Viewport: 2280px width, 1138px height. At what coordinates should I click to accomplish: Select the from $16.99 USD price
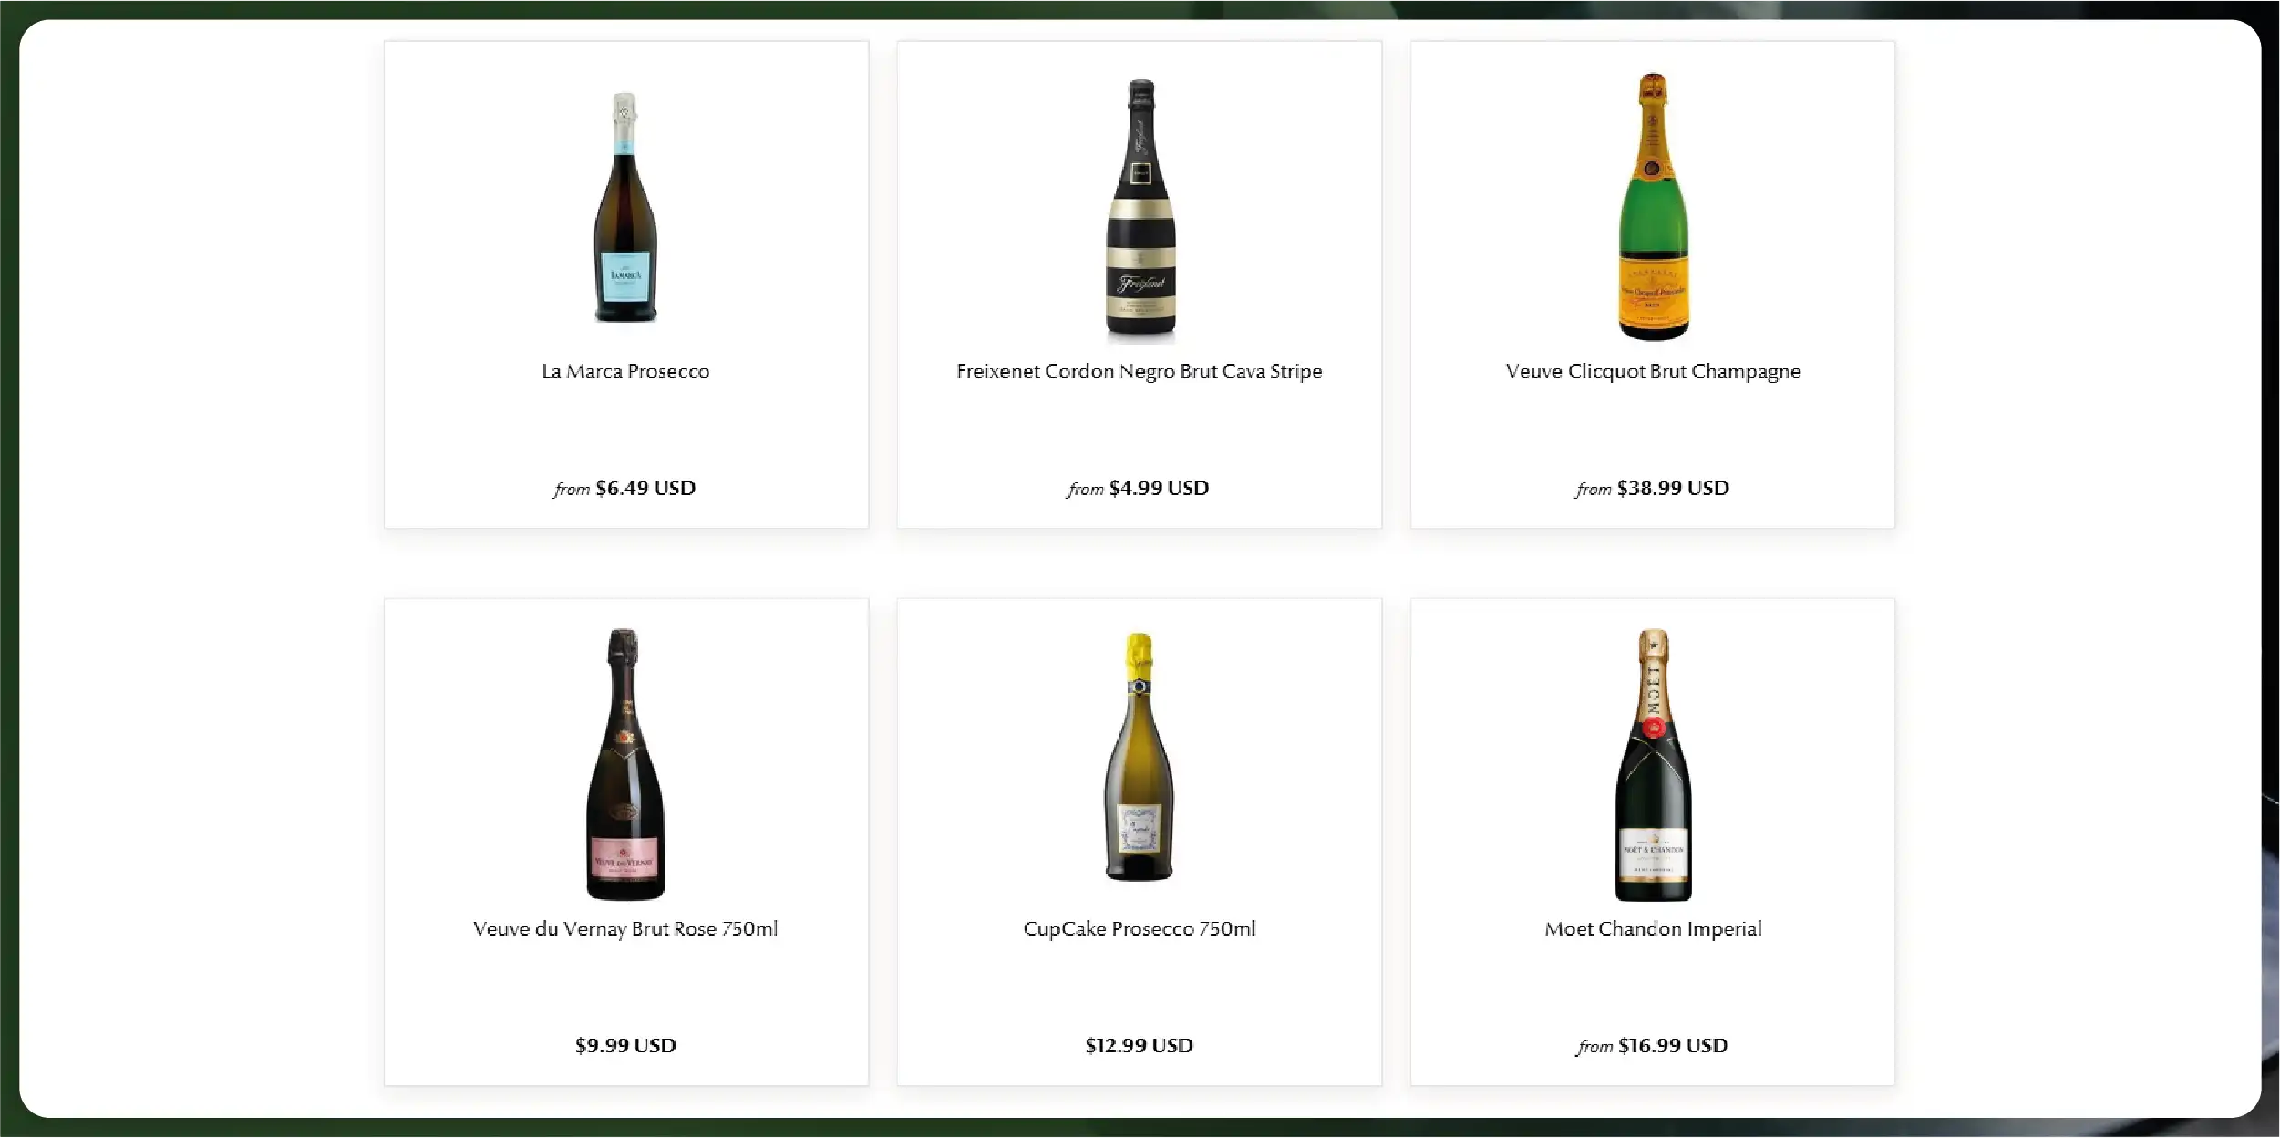(1652, 1046)
